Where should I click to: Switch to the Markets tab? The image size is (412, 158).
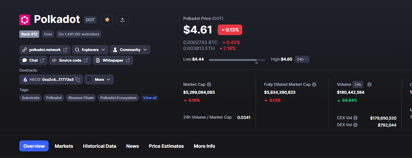(x=64, y=146)
